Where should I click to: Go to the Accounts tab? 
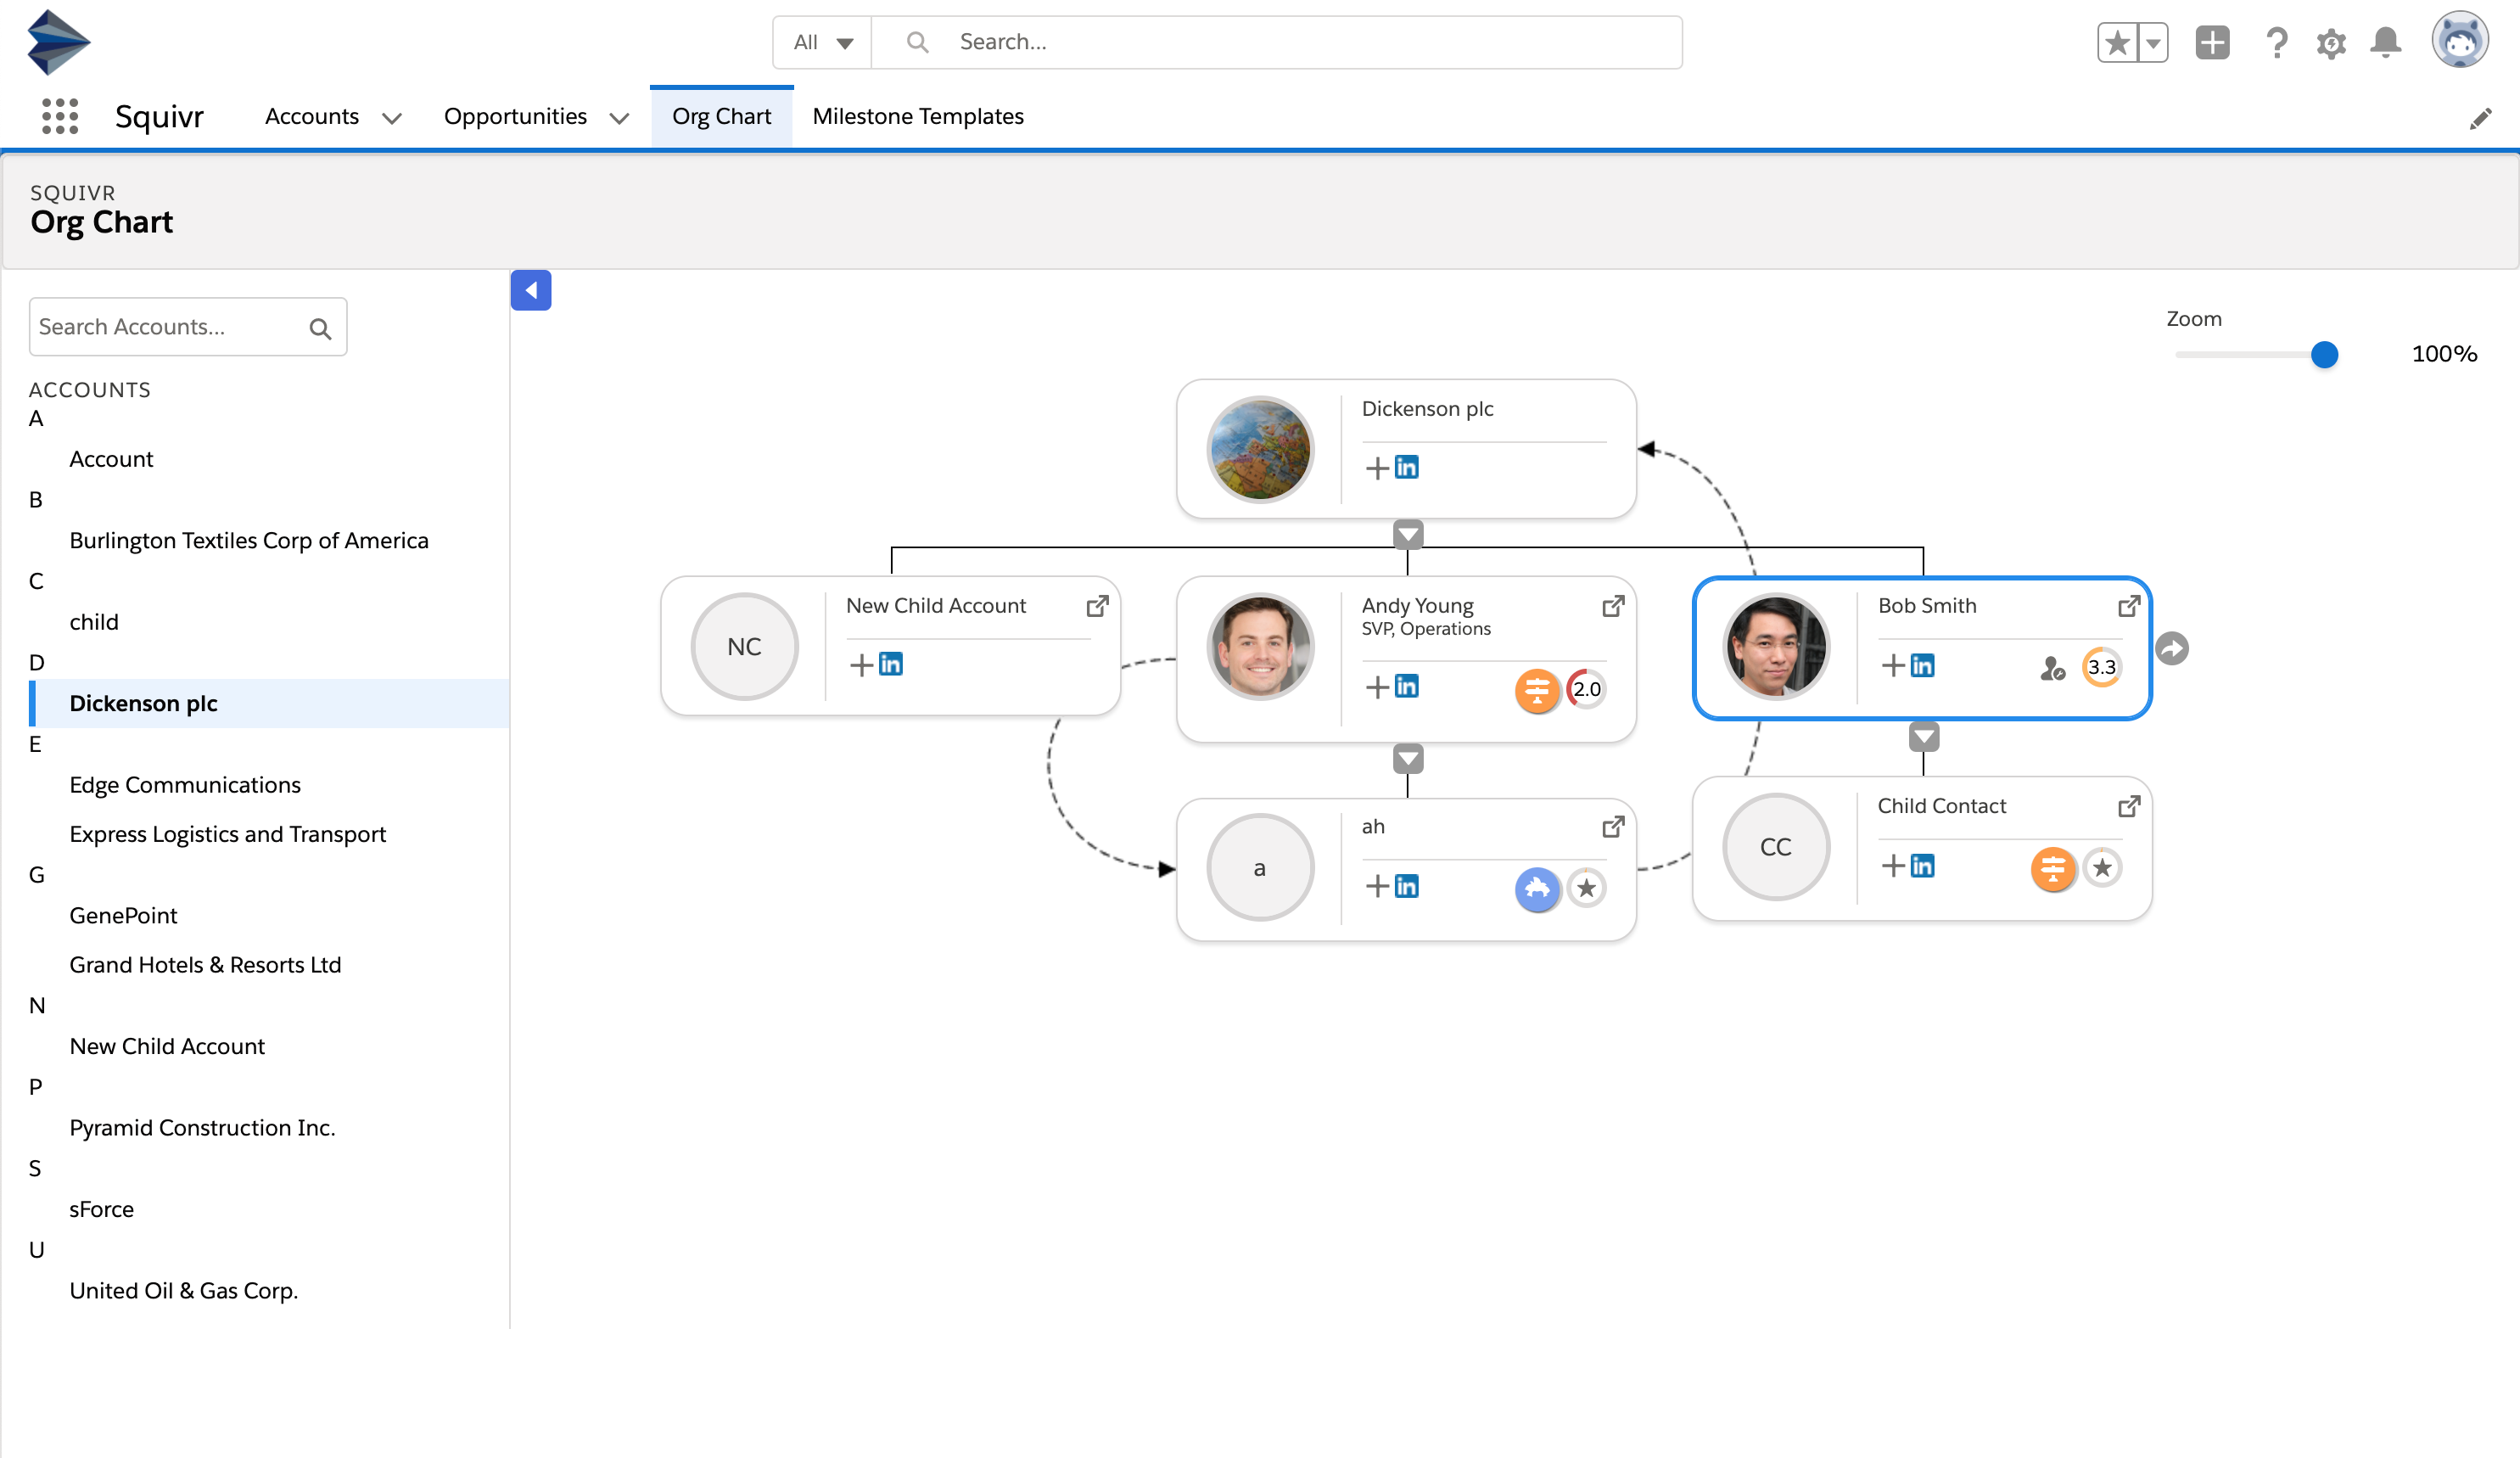pyautogui.click(x=311, y=116)
